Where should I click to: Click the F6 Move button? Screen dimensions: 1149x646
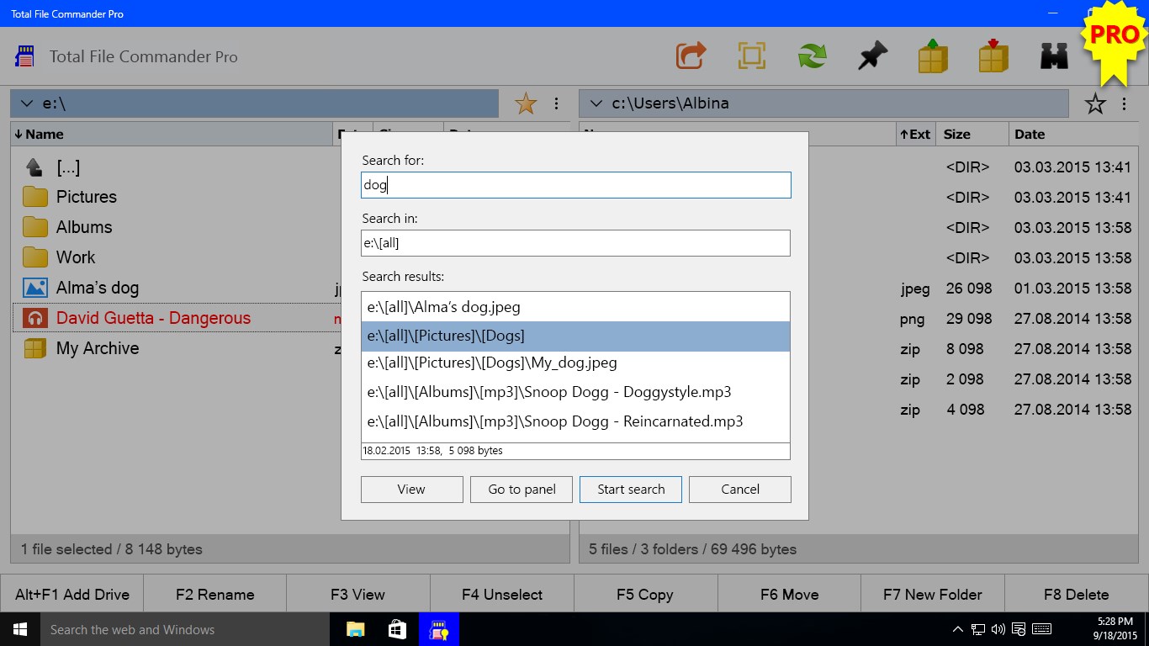coord(789,594)
